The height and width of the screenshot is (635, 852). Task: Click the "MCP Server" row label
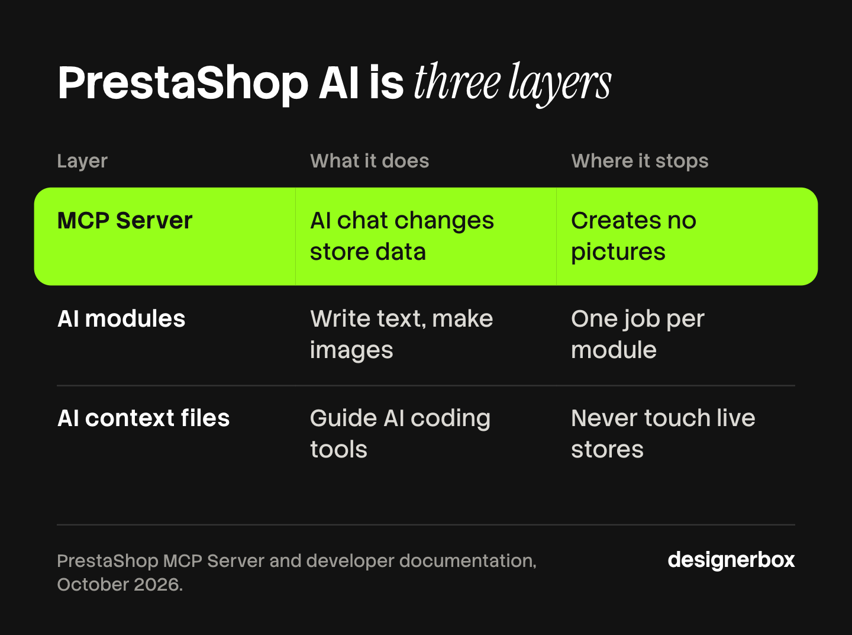(125, 220)
